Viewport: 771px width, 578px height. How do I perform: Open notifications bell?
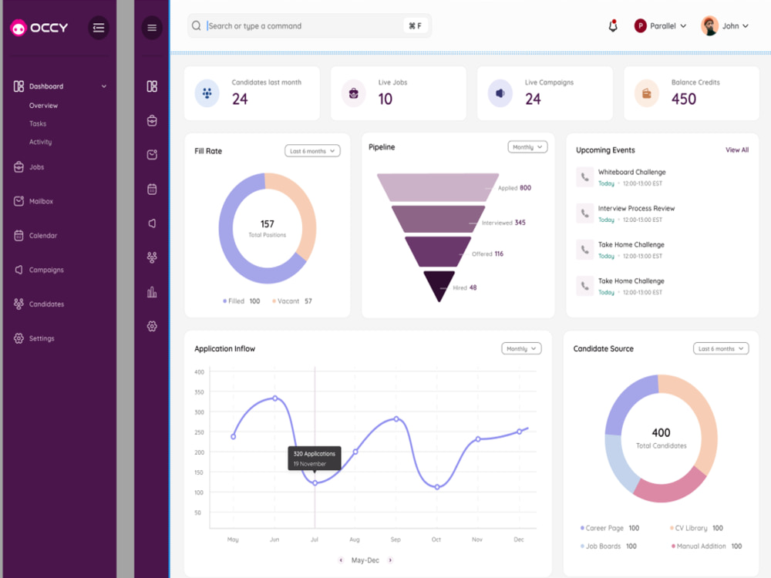point(613,26)
